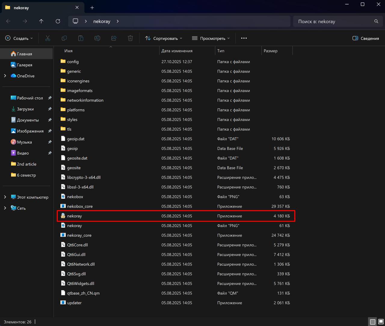Image resolution: width=385 pixels, height=326 pixels.
Task: Click the Создать button
Action: coord(19,38)
